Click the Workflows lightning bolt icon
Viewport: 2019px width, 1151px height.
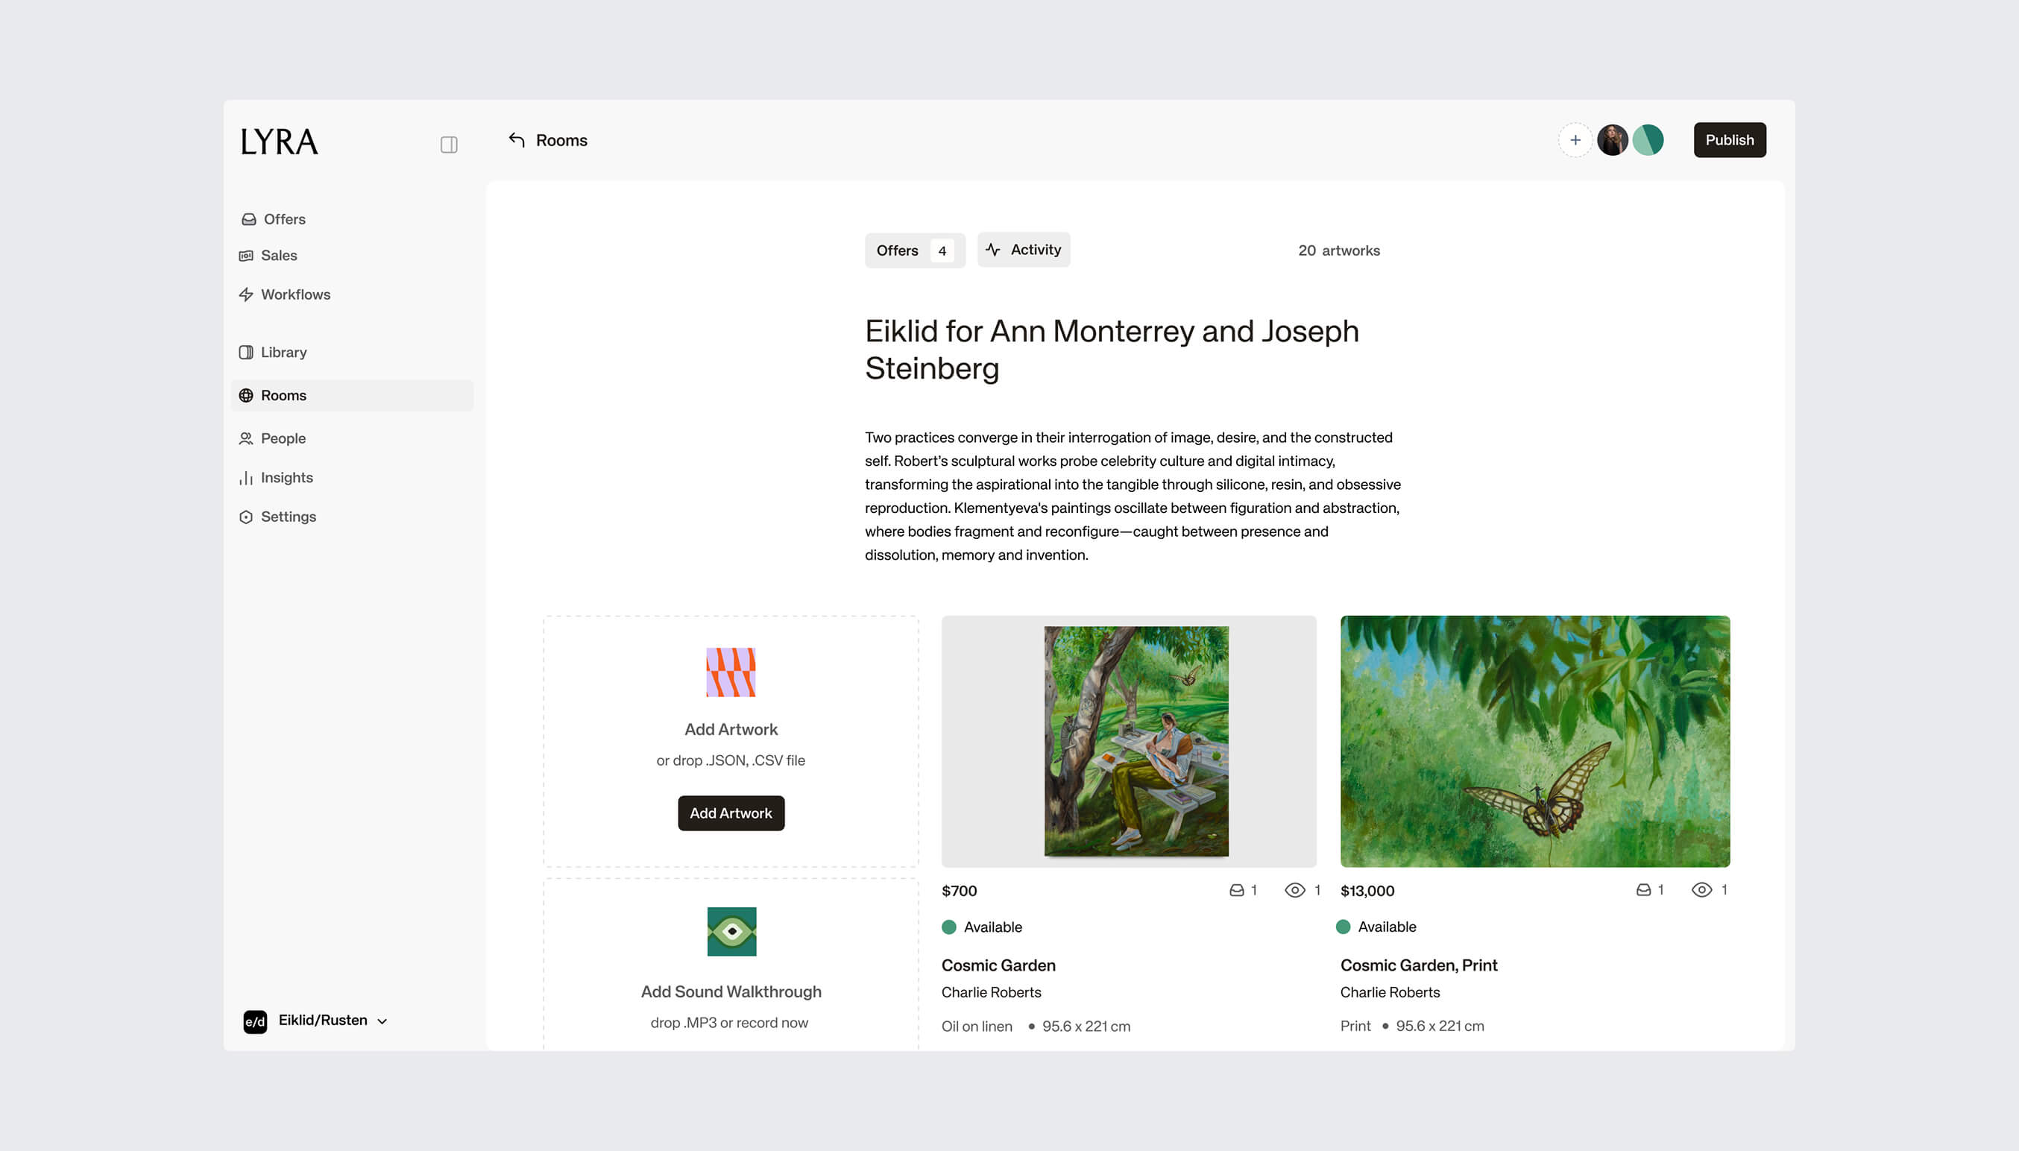coord(246,294)
